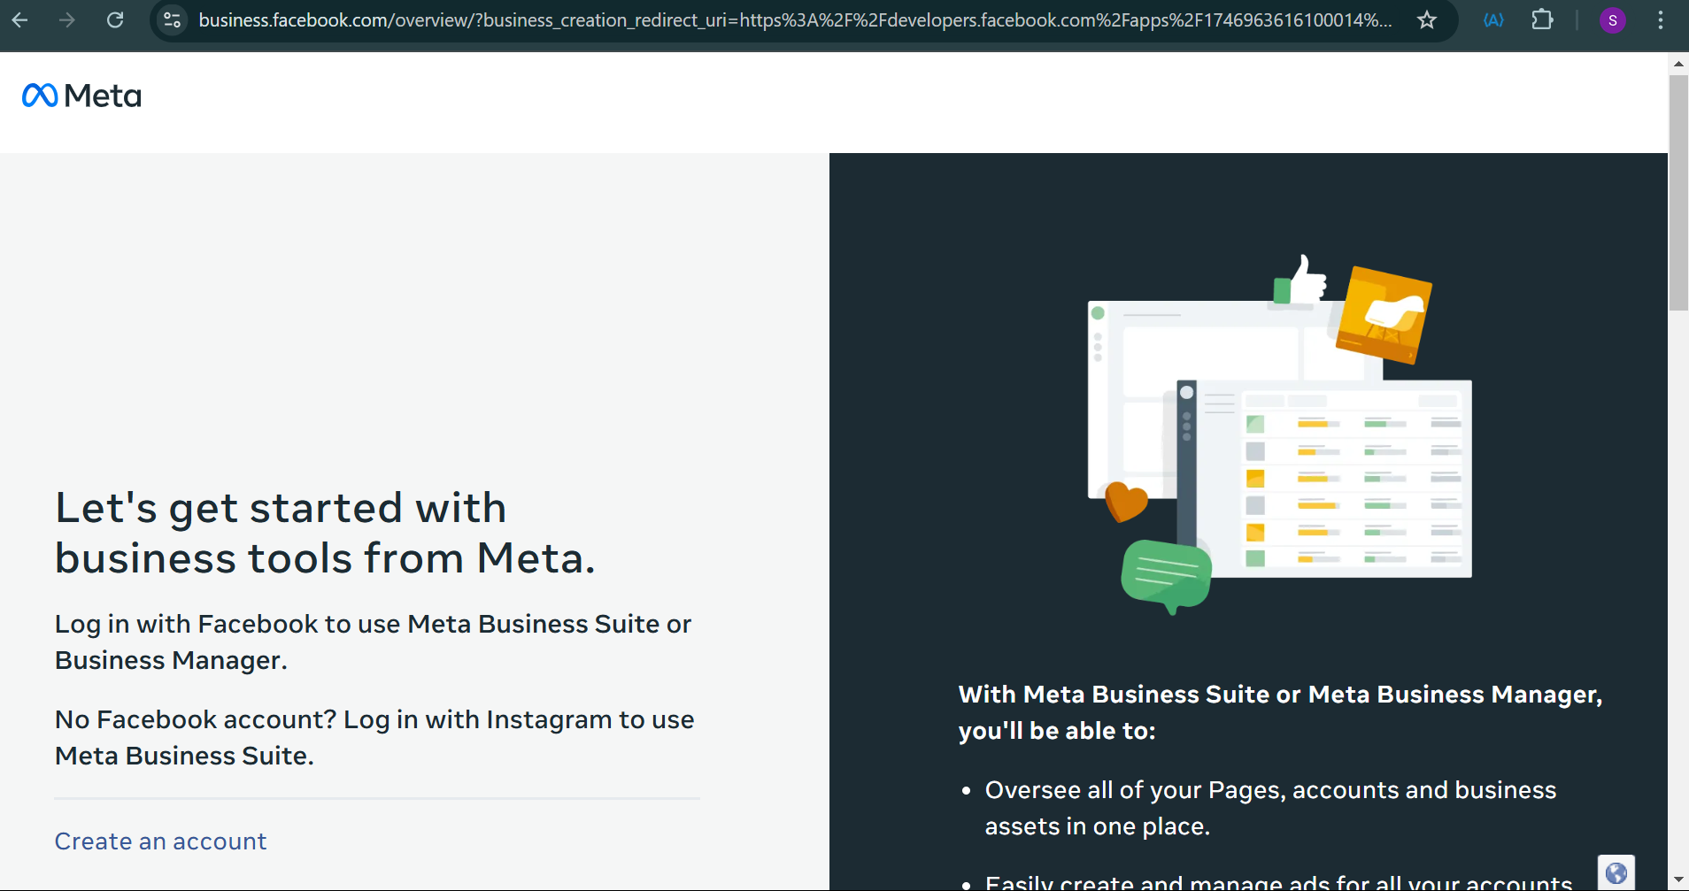Viewport: 1689px width, 891px height.
Task: Click the 'Create an account' link
Action: pyautogui.click(x=160, y=841)
